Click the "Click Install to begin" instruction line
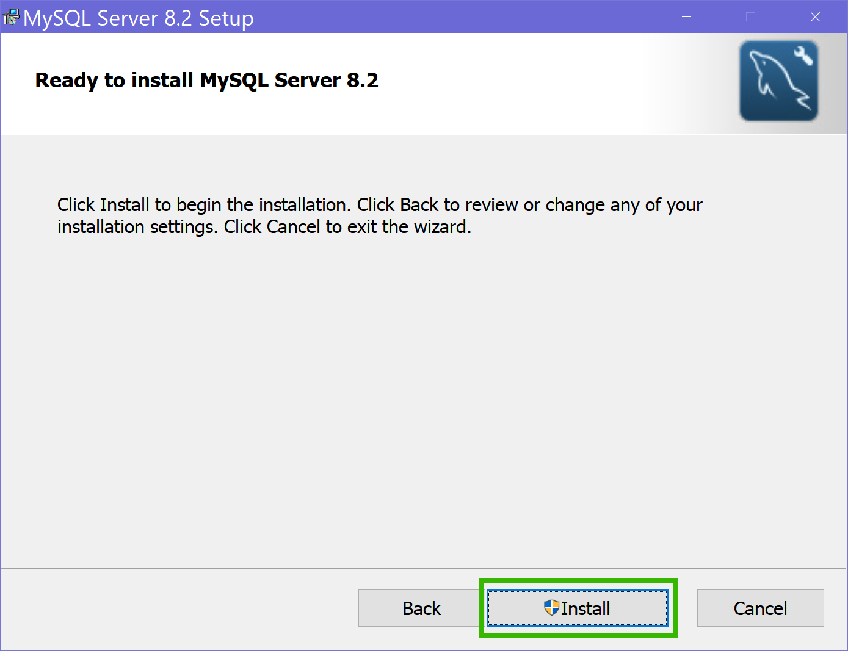Image resolution: width=848 pixels, height=651 pixels. click(379, 205)
